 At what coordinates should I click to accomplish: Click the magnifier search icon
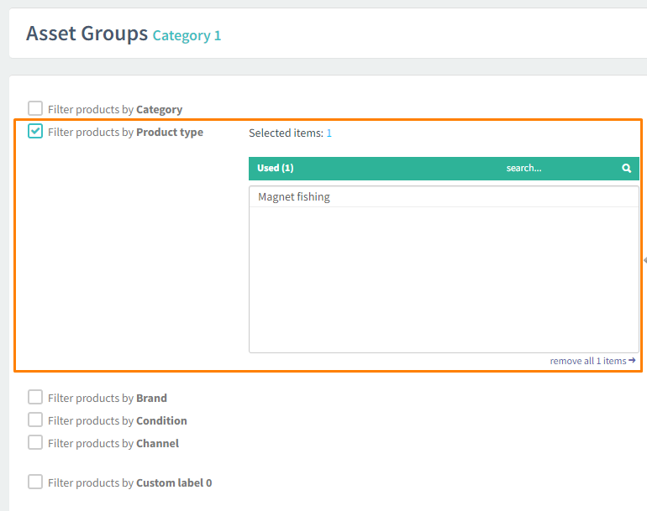(x=626, y=169)
